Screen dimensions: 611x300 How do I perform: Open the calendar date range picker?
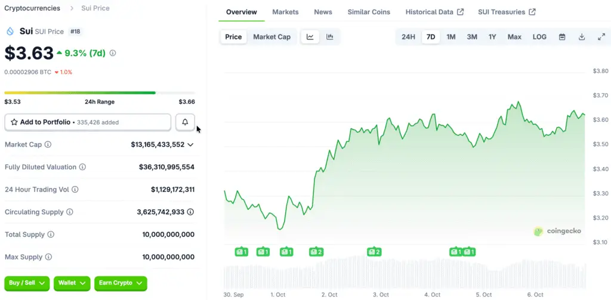[562, 37]
